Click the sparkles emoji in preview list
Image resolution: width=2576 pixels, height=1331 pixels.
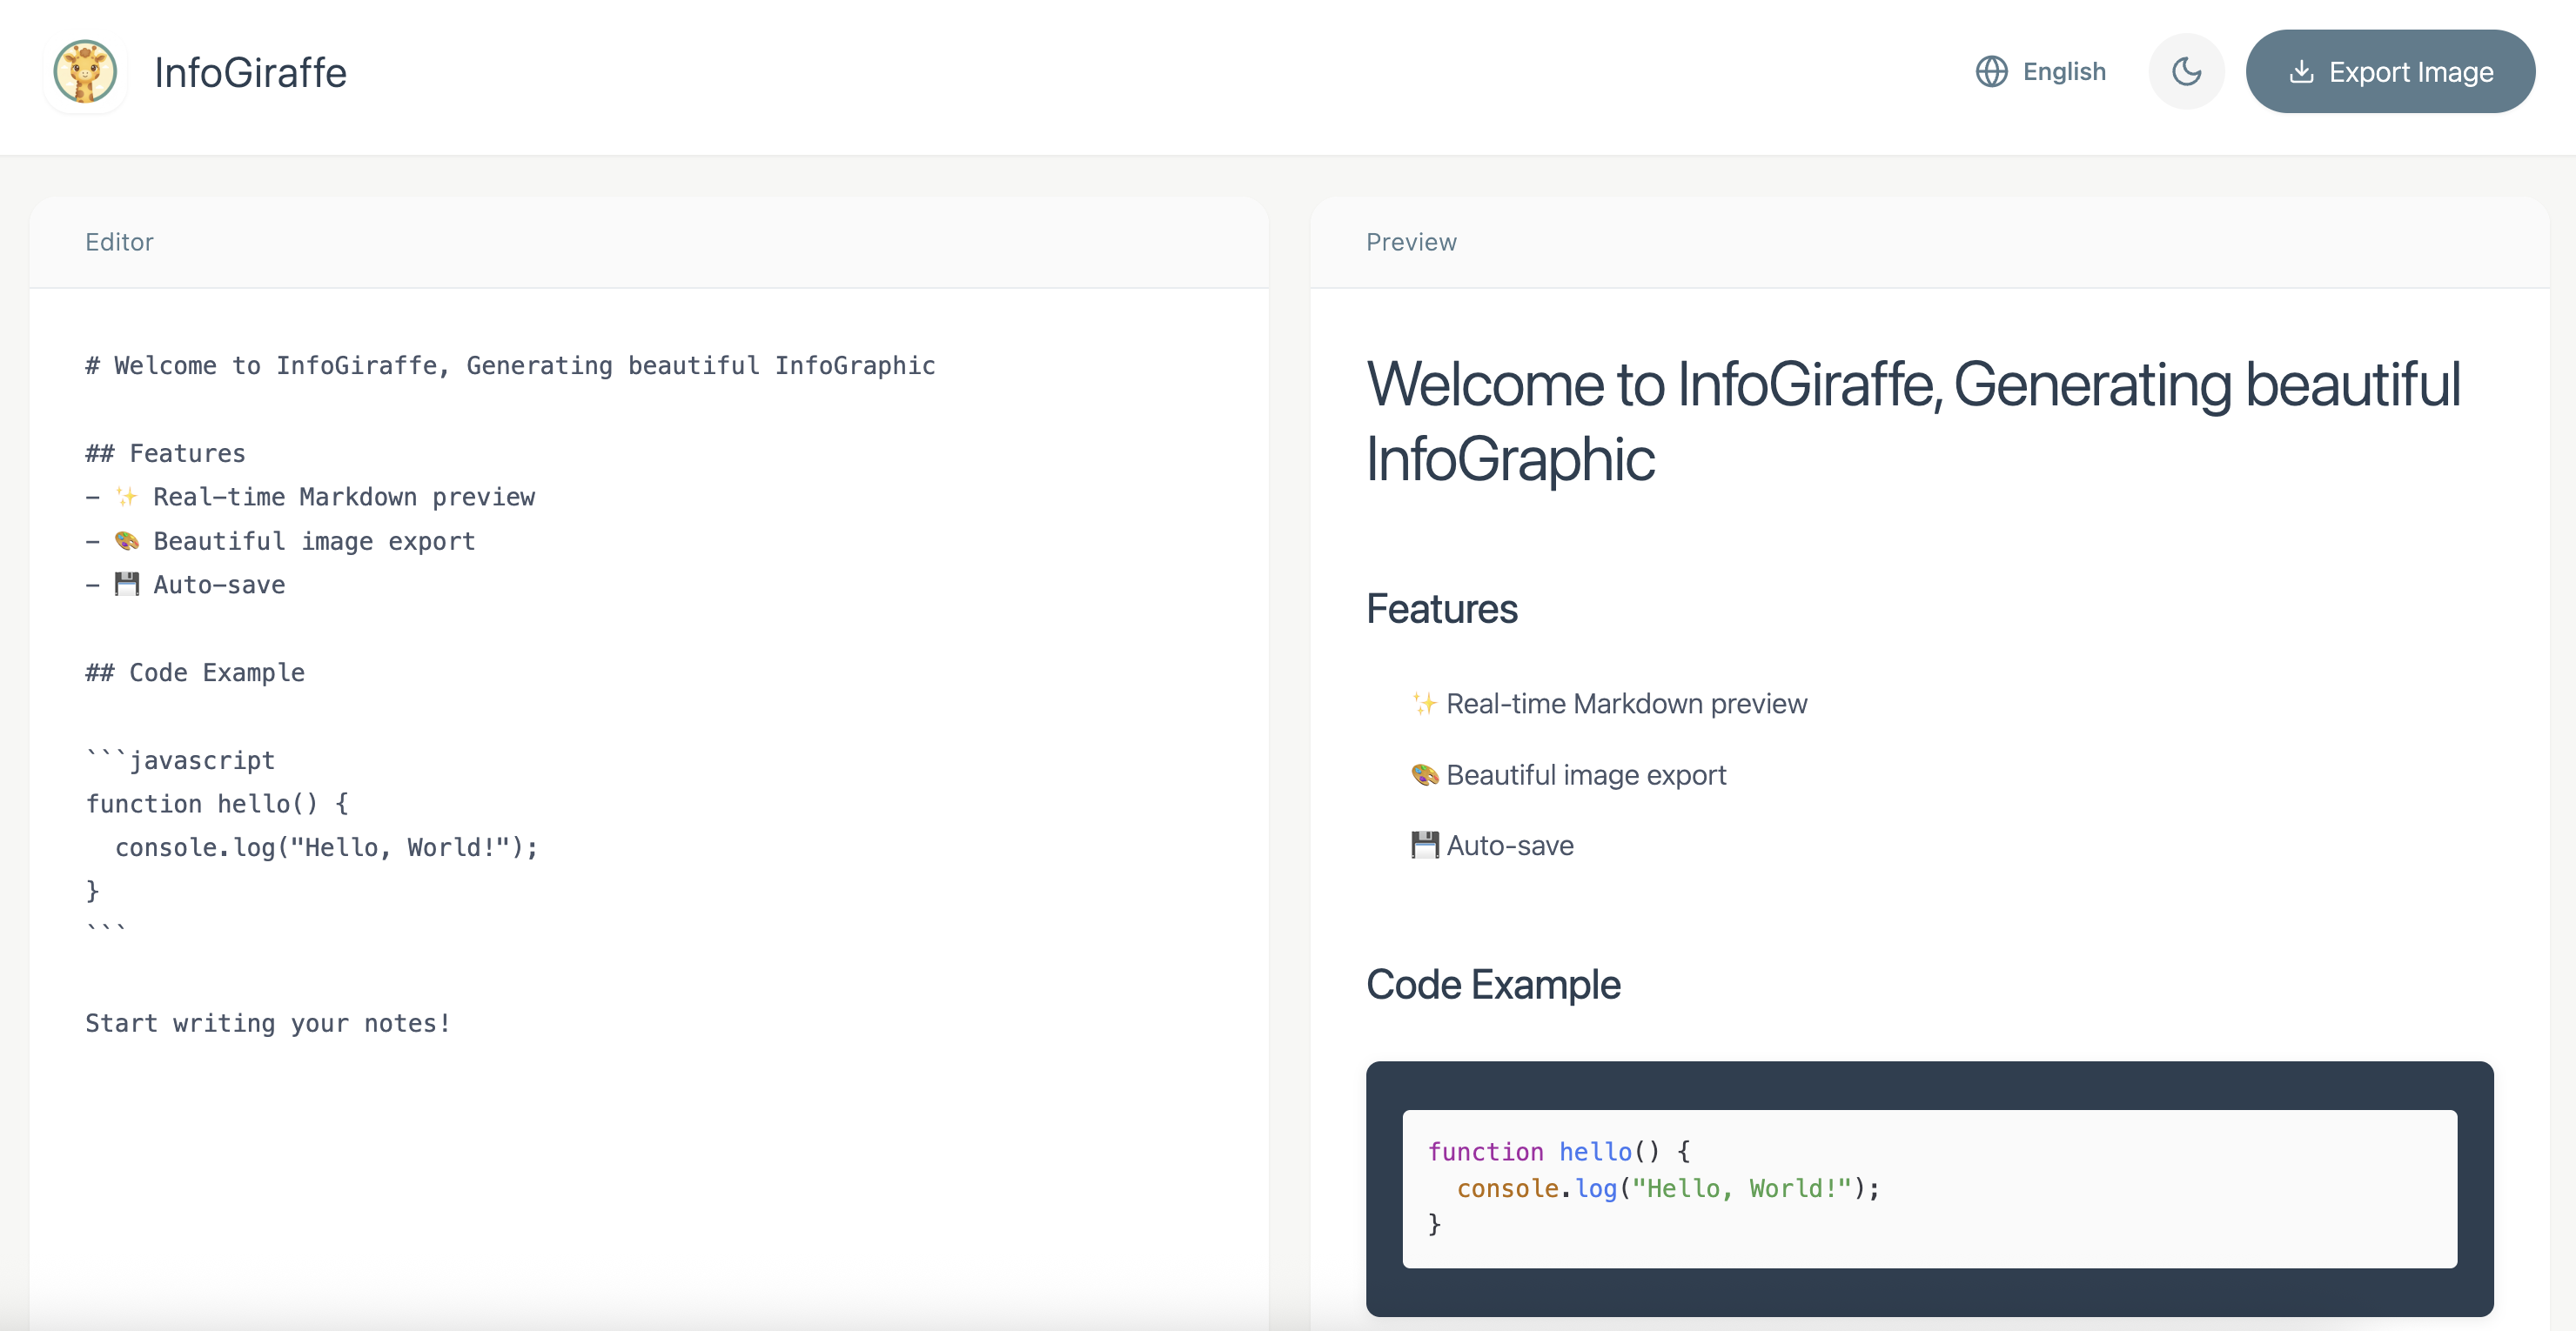point(1424,704)
